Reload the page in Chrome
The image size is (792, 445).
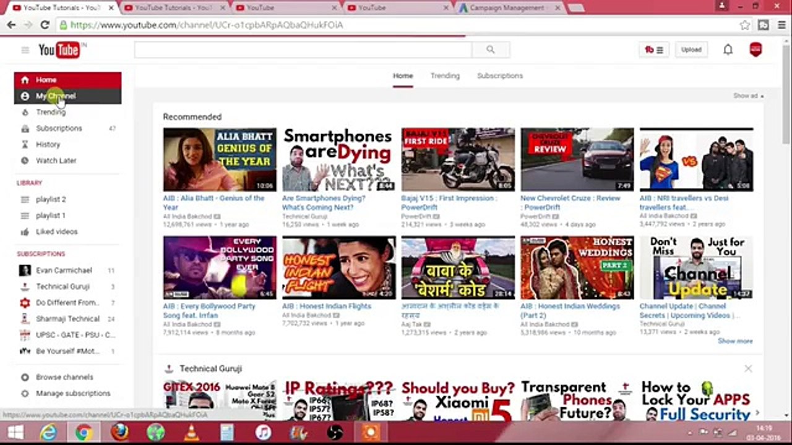pyautogui.click(x=45, y=25)
